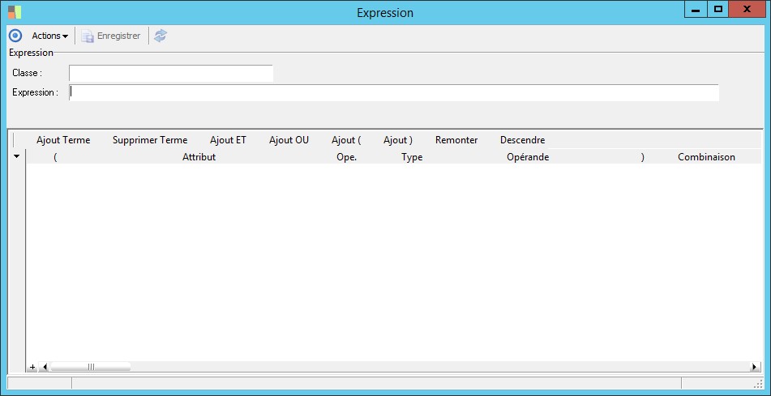
Task: Focus the Classe input field
Action: [170, 73]
